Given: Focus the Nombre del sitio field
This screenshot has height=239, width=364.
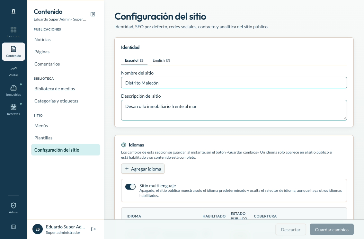Looking at the screenshot, I should (x=234, y=83).
